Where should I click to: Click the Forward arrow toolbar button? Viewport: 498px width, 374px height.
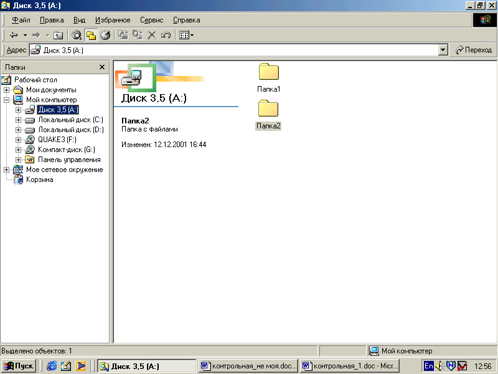pos(37,35)
